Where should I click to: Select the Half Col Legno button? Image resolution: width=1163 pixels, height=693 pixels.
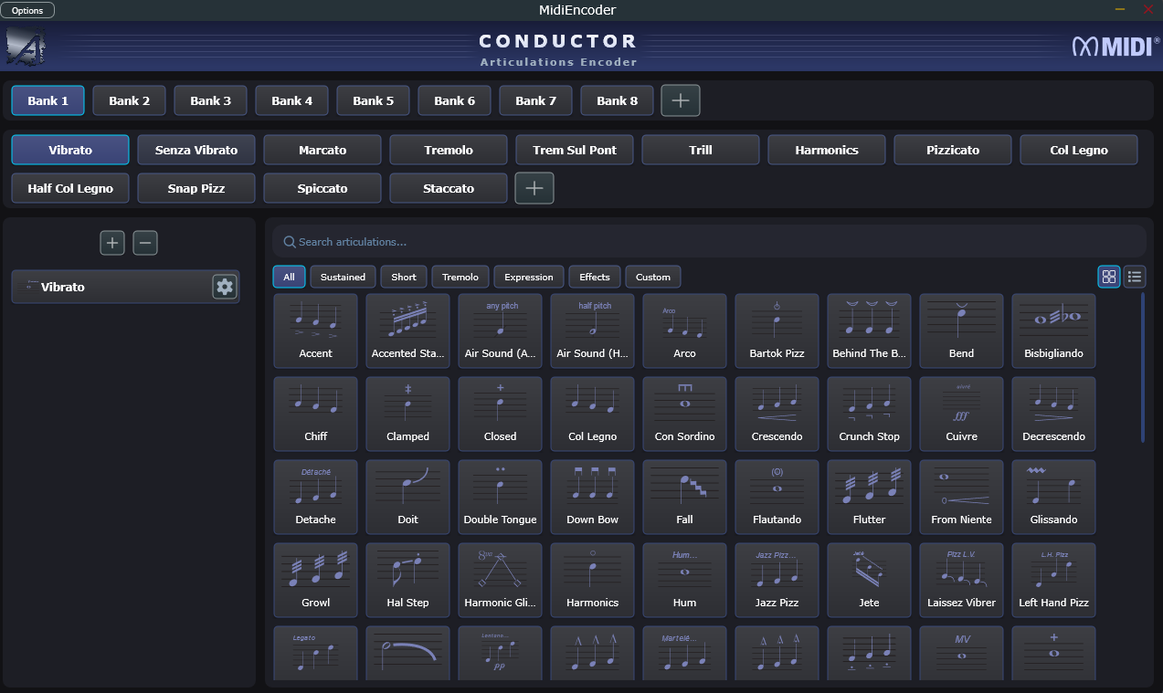[x=70, y=188]
